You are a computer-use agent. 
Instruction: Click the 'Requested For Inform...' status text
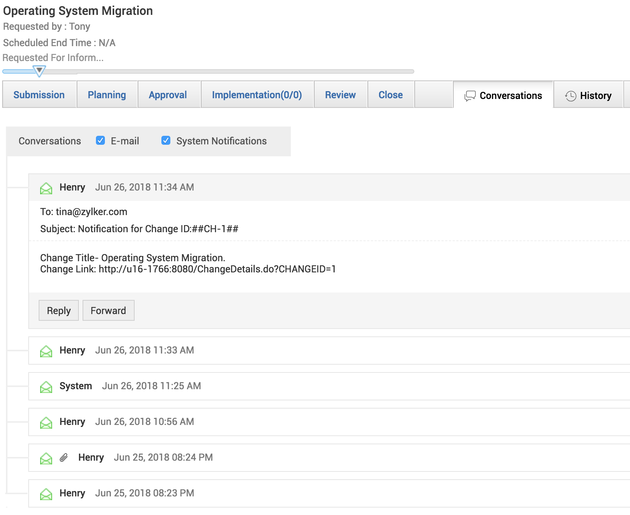coord(53,58)
